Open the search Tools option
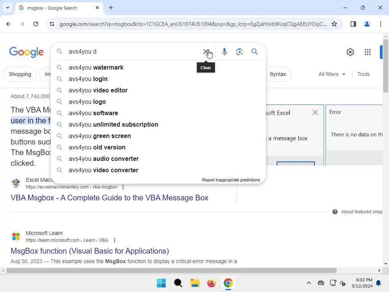 (363, 74)
